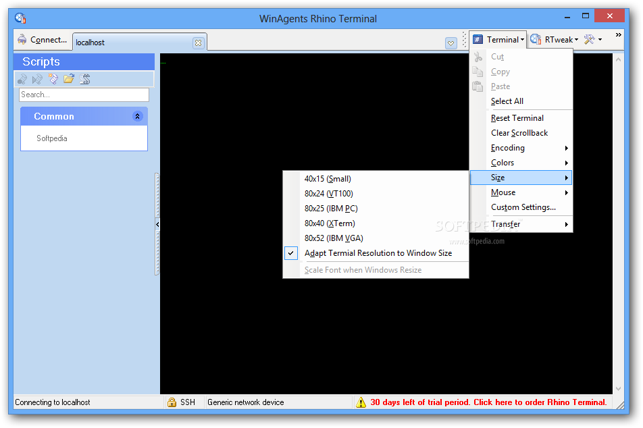Maximize the Rhino Terminal window
Screen dimensions: 643x428
[586, 16]
